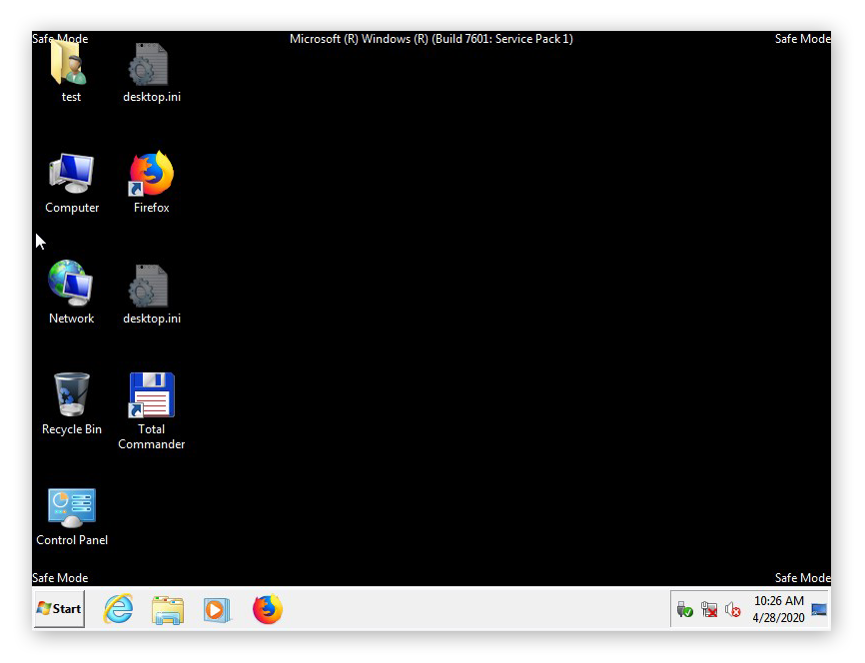Screen dimensions: 865x663
Task: Toggle Show Desktop at the taskbar's end
Action: [x=820, y=608]
